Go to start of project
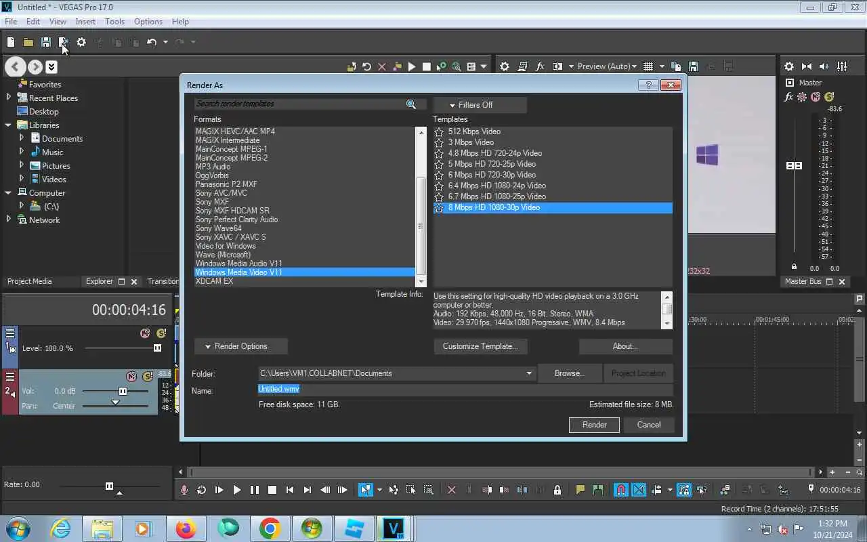This screenshot has width=867, height=542. point(289,490)
